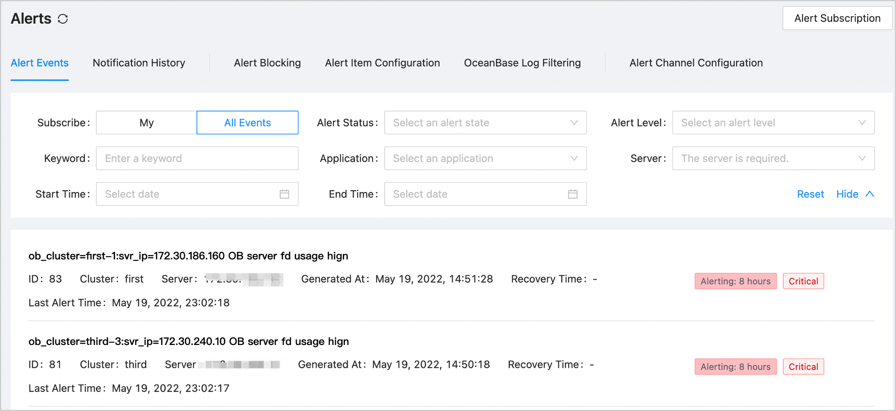Screen dimensions: 896x411
Task: Click the Critical tag on alert ID 81
Action: 803,367
